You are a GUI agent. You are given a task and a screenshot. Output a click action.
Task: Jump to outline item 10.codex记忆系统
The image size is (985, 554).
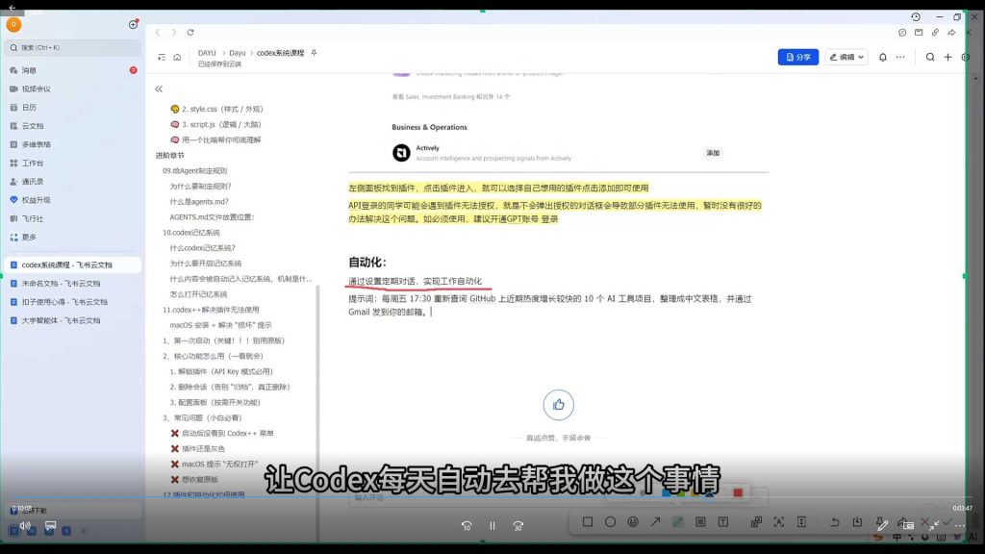[191, 233]
